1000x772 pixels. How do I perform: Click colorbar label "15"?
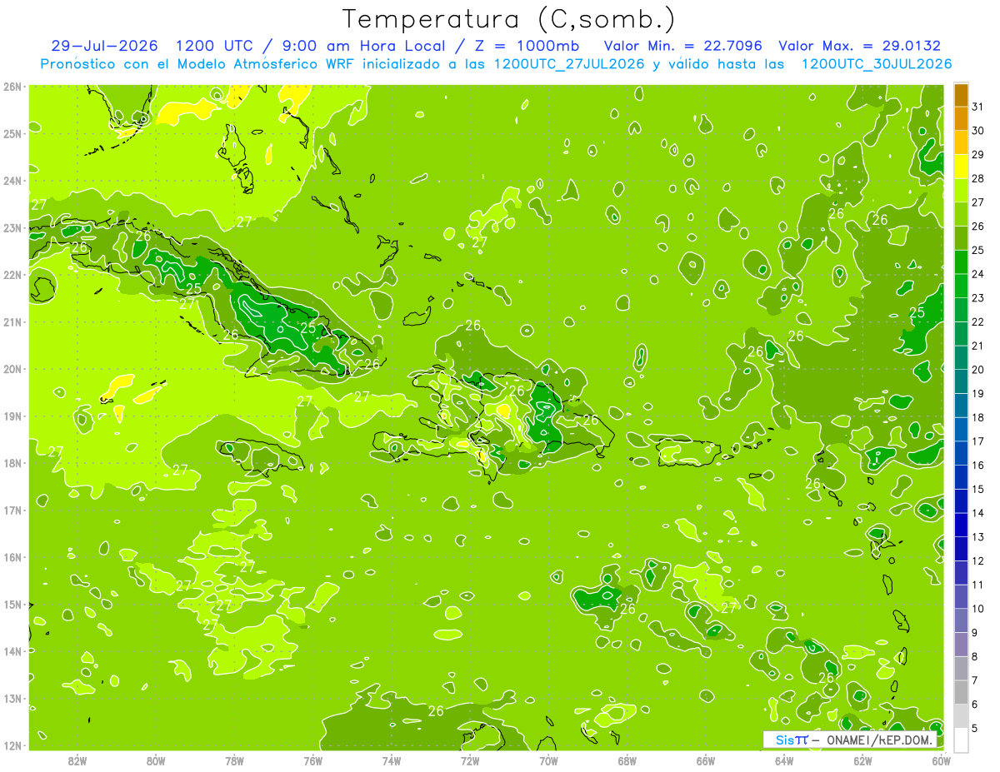(978, 489)
